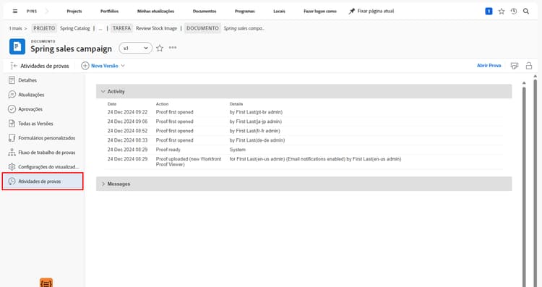Open the Projects menu item
542x287 pixels.
click(74, 11)
